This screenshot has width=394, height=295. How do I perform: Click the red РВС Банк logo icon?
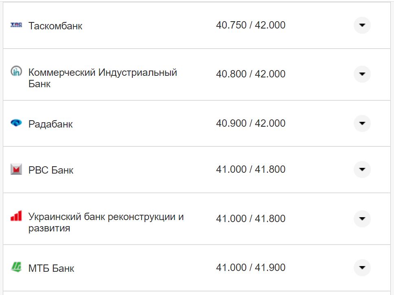click(15, 170)
